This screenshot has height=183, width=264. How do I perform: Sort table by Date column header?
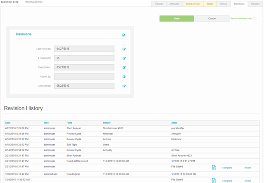click(7, 123)
